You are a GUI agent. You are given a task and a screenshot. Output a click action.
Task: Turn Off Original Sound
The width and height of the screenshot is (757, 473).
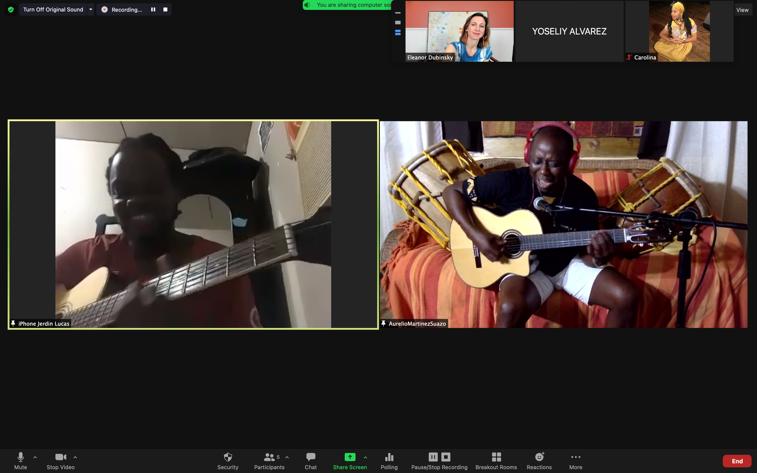53,9
